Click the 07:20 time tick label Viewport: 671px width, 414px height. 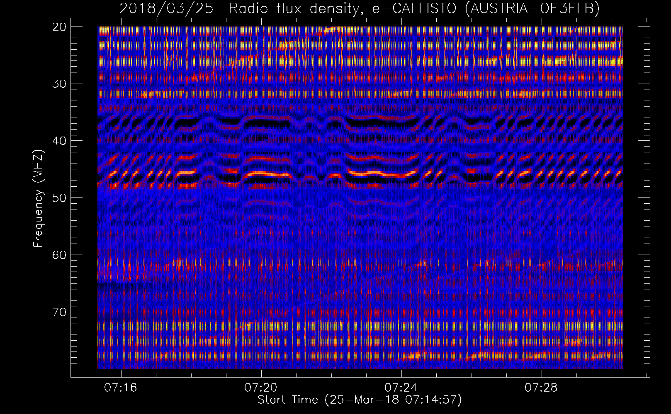[x=261, y=388]
